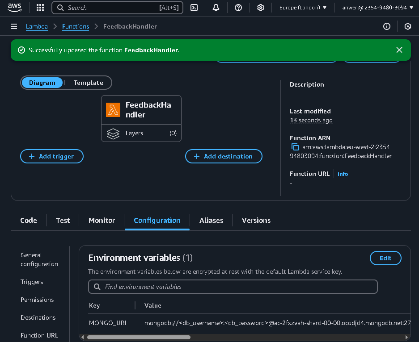Open the settings gear menu

point(261,8)
